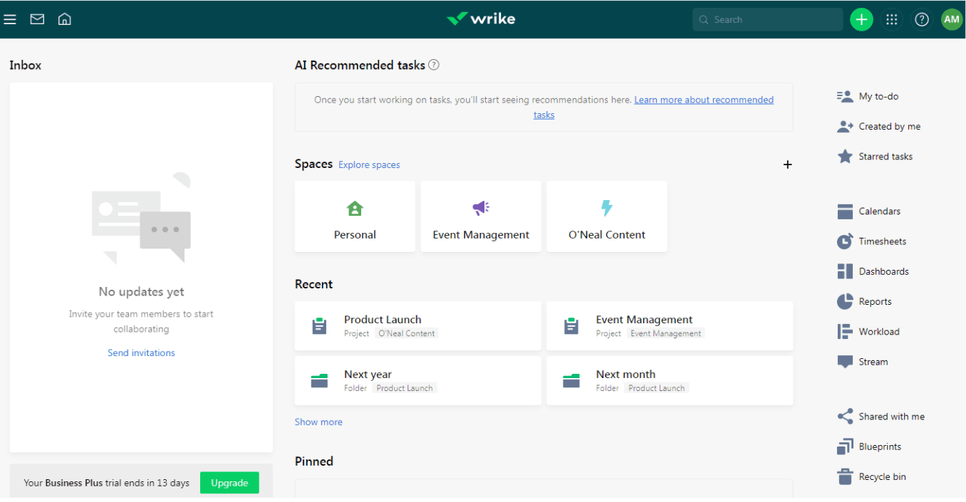
Task: Open the Reports label
Action: coord(876,302)
